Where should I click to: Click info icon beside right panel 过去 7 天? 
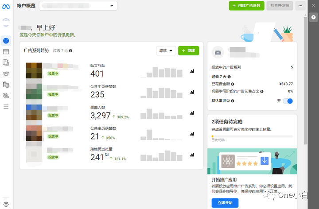click(229, 77)
